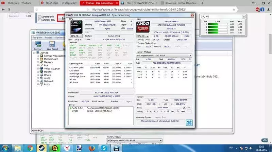This screenshot has width=272, height=152.
Task: Switch to the 'Команда Hwinfo' tab
Action: click(x=179, y=3)
